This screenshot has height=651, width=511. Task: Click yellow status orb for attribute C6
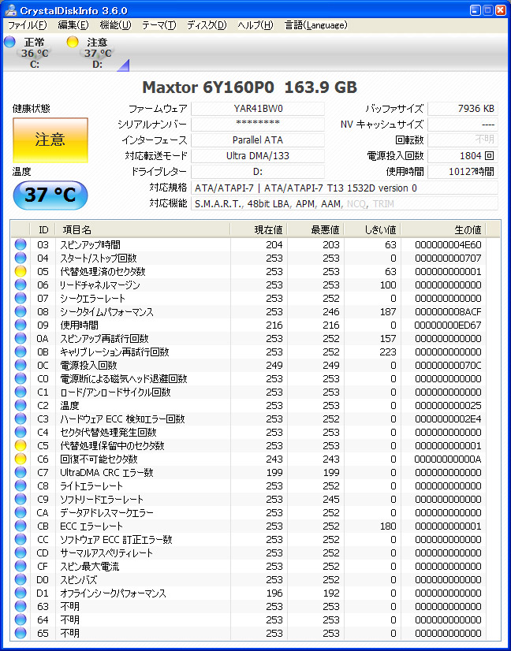21,459
